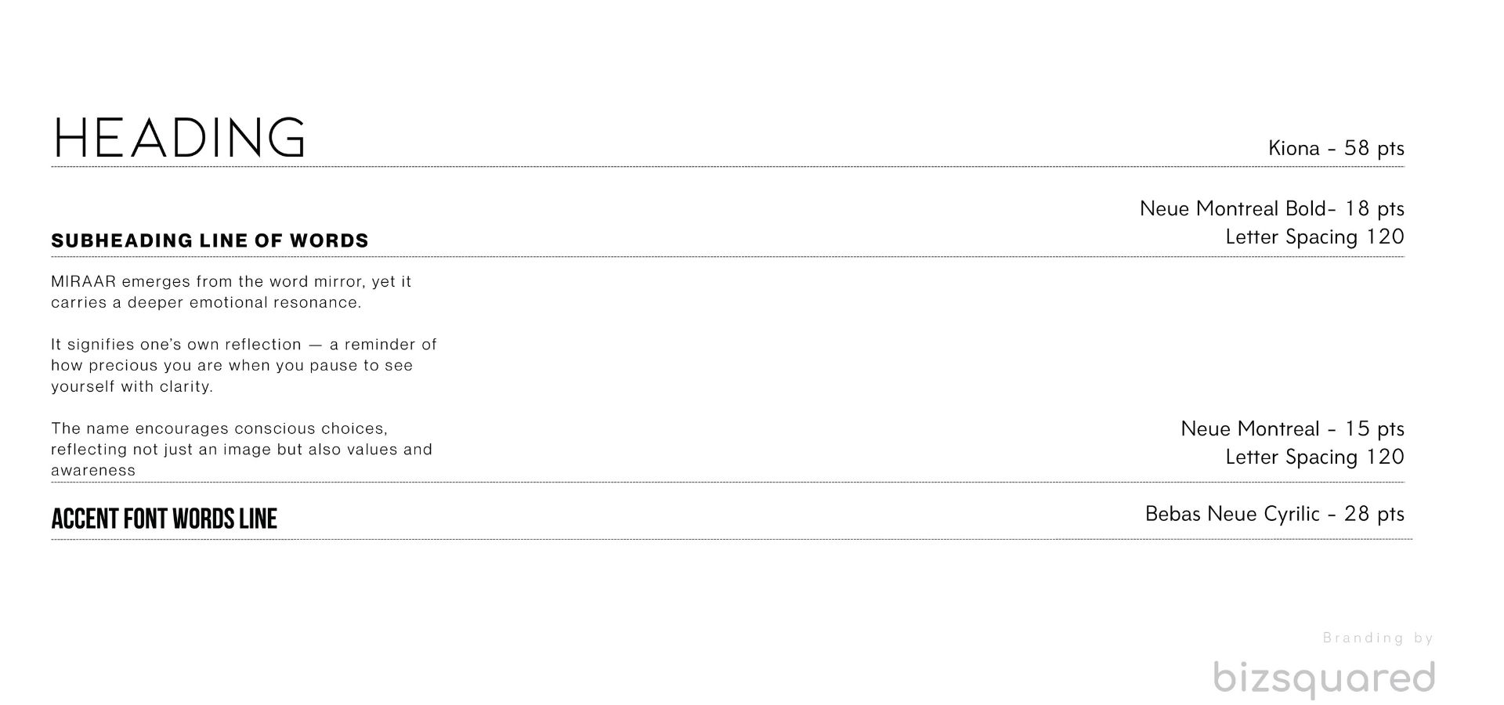
Task: Click the line 'carries a deeper emotional resonance.'
Action: 207,302
